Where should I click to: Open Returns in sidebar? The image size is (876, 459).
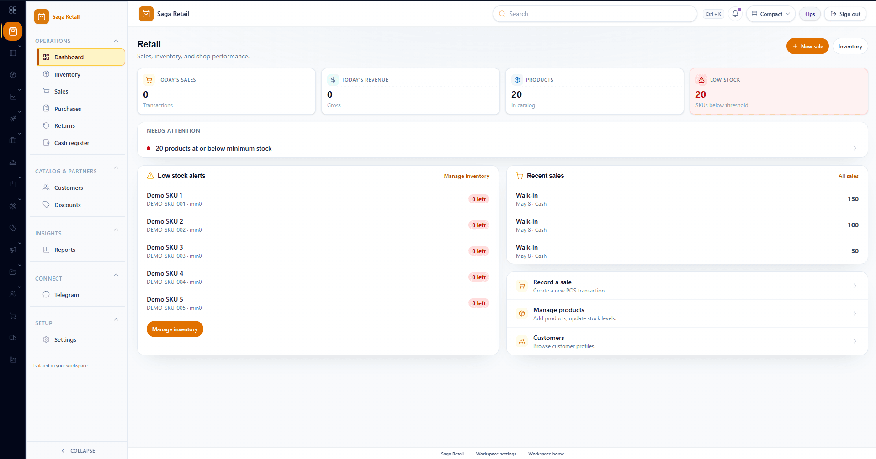coord(81,125)
